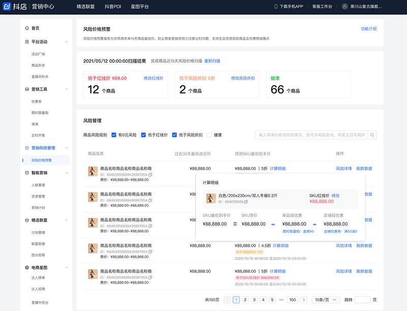Click the first product's thumbnail image
Viewport: 407px width, 311px height.
[93, 172]
